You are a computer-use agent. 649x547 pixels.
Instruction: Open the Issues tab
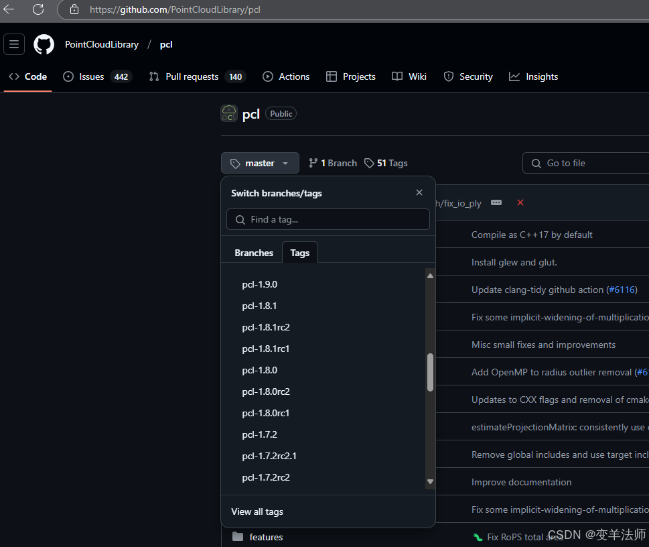(97, 76)
